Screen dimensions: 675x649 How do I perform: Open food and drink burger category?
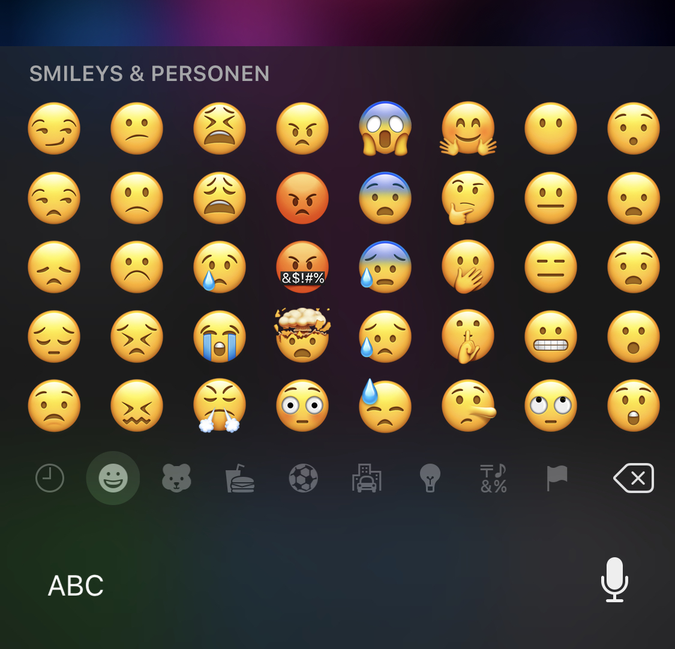[240, 477]
